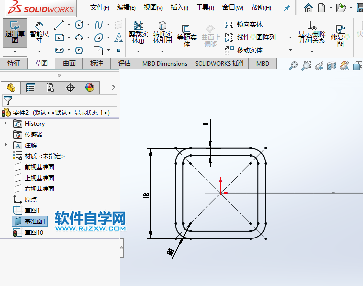This screenshot has height=286, width=363.
Task: Open the DisplayManager color sphere tab
Action: [x=90, y=88]
